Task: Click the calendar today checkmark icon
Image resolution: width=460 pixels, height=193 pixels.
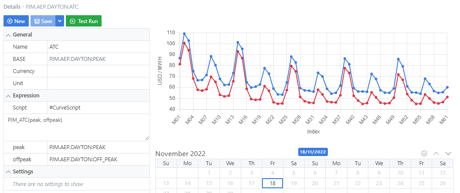Action: click(x=424, y=153)
